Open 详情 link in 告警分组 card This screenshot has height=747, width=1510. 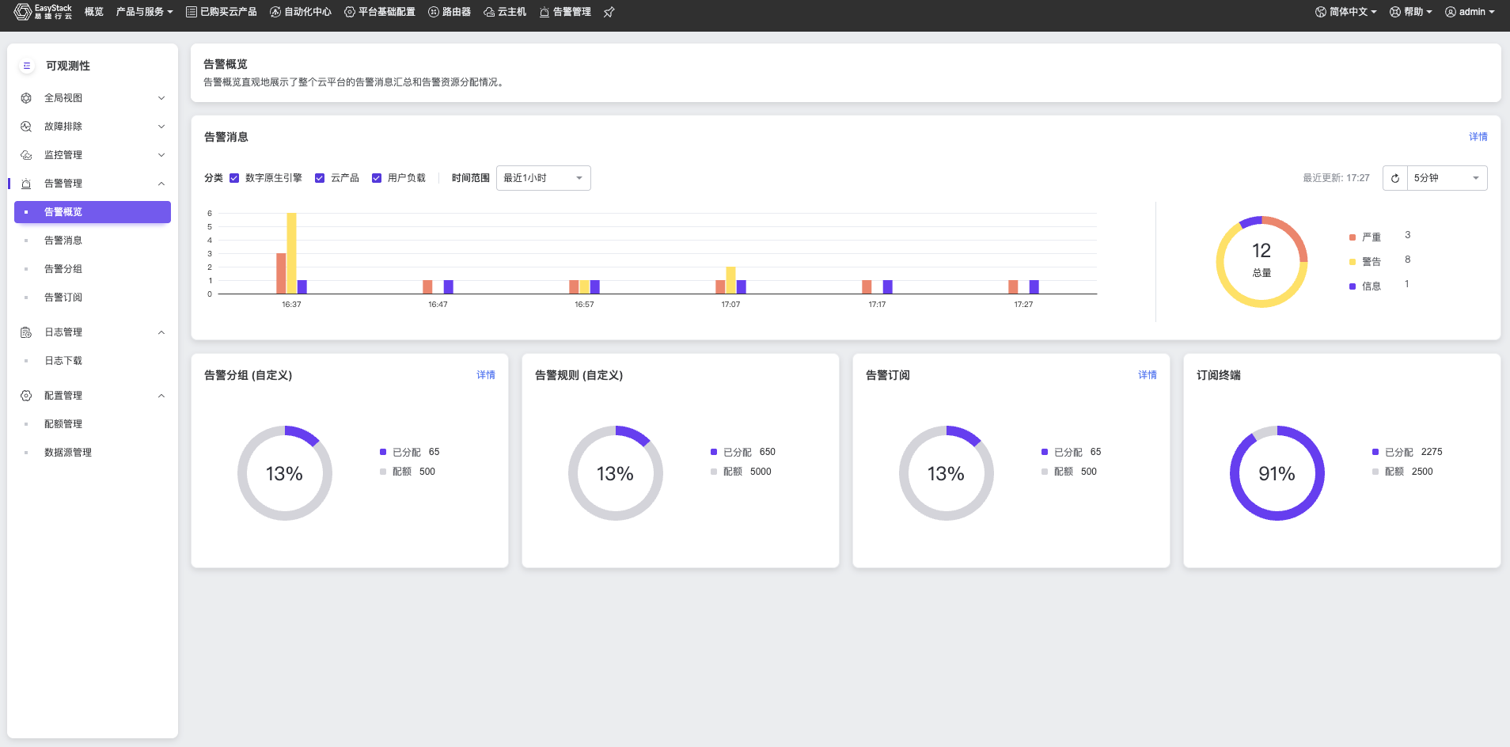[486, 375]
